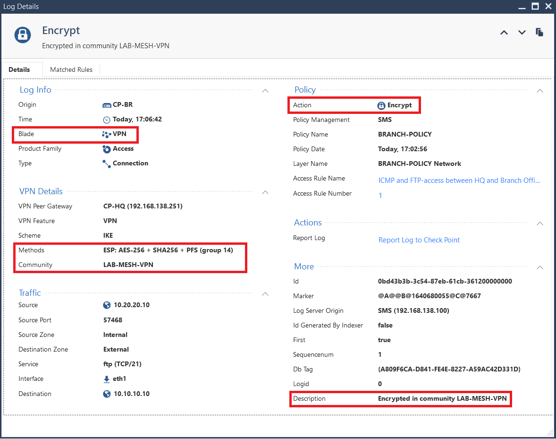The height and width of the screenshot is (439, 556).
Task: Maximize the Log Details window
Action: pyautogui.click(x=535, y=7)
